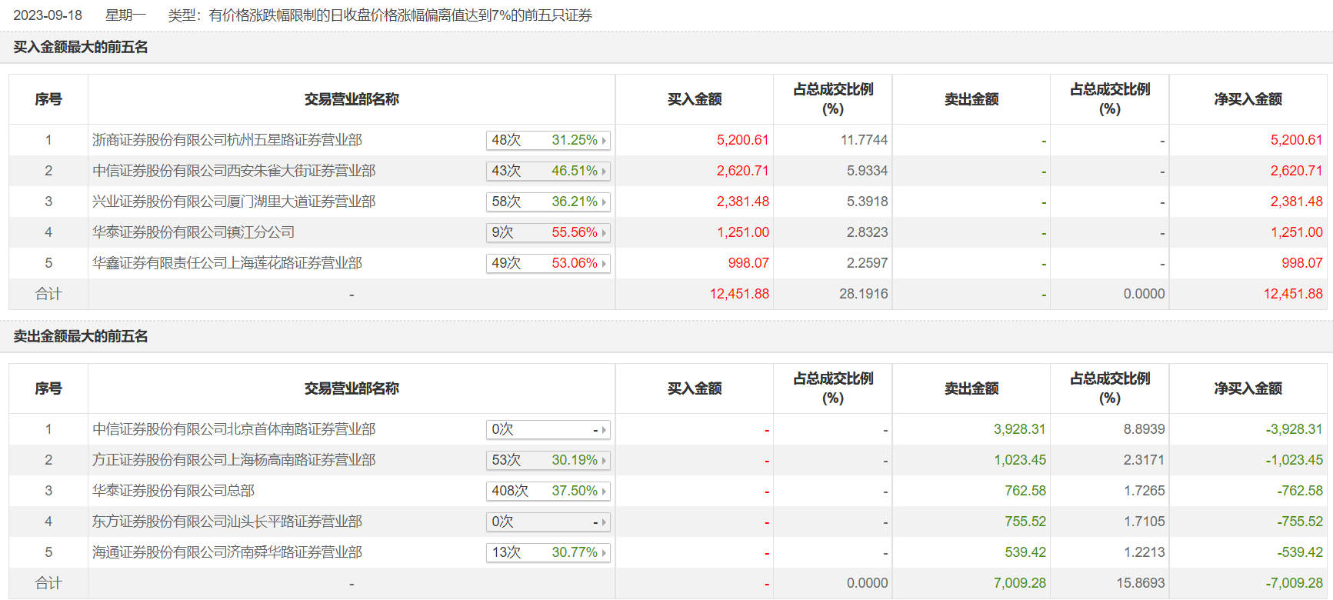Open 华泰证券镇江分公司 link
1333x600 pixels.
pos(193,232)
